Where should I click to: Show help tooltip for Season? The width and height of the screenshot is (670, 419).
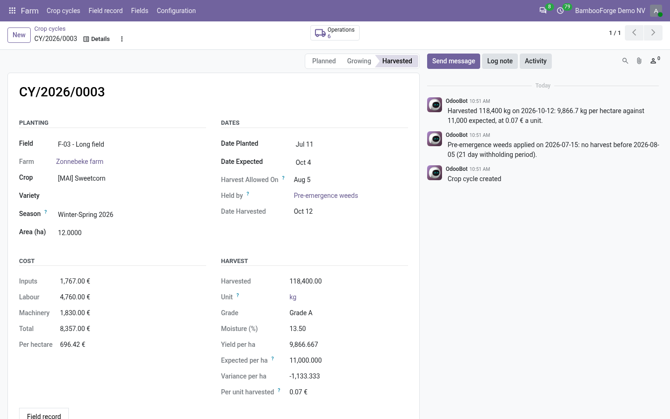pos(46,212)
